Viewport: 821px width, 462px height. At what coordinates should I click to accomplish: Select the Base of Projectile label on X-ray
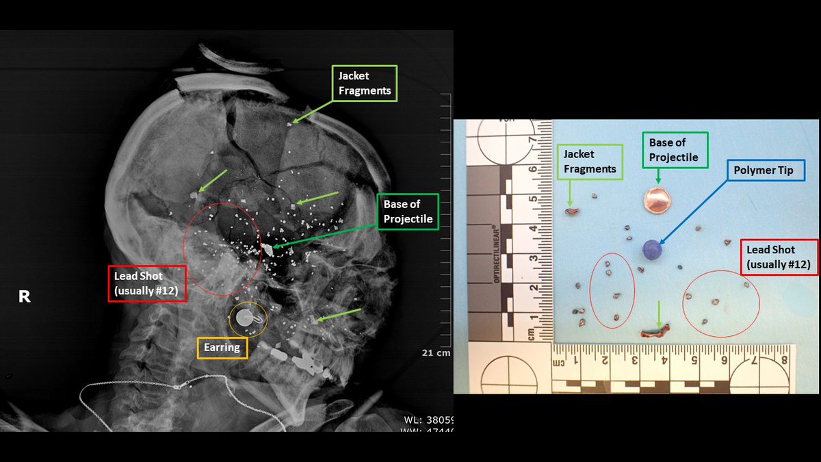click(407, 211)
